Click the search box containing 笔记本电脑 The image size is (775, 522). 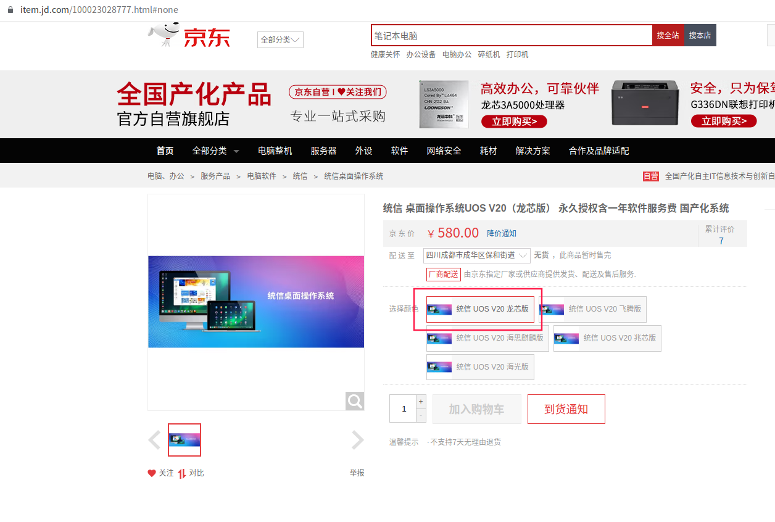click(512, 36)
